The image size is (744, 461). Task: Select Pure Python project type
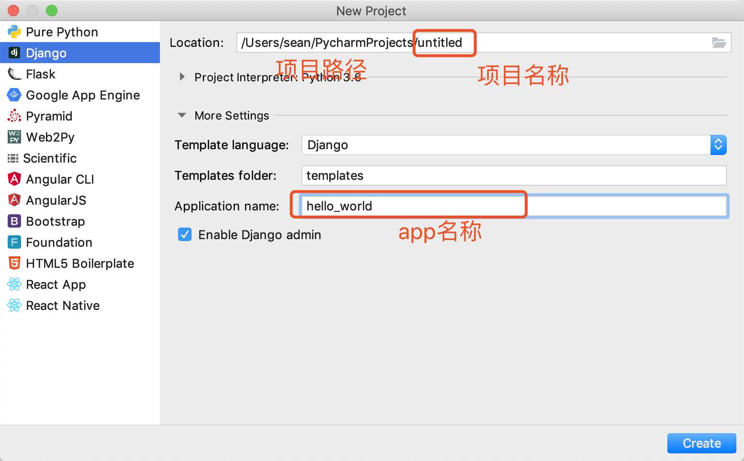[x=80, y=32]
